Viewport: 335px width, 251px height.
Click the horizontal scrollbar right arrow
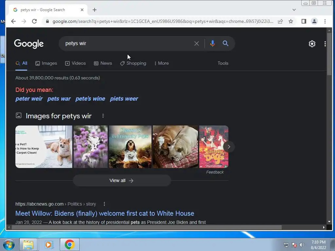pyautogui.click(x=324, y=227)
